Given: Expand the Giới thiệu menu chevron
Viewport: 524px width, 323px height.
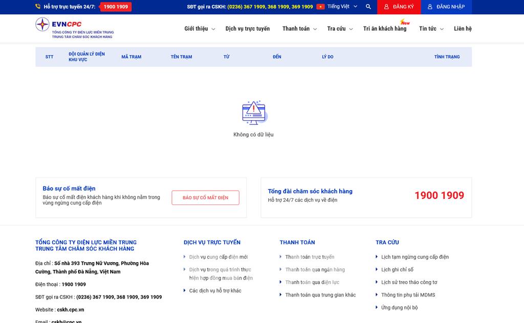Looking at the screenshot, I should [x=213, y=29].
